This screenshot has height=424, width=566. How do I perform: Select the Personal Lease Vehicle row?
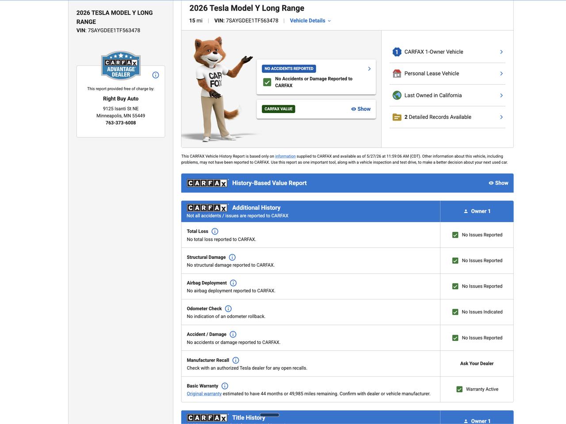(447, 73)
